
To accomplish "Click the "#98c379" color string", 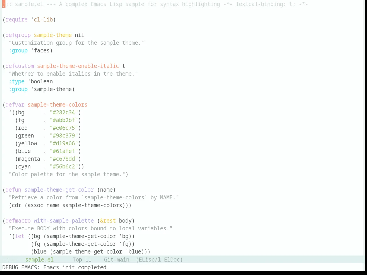I will click(x=64, y=135).
